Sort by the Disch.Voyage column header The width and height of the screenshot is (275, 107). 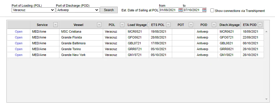click(x=229, y=25)
